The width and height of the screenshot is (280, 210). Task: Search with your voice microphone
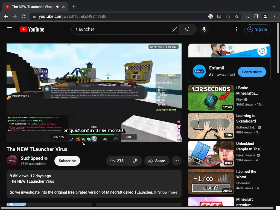[204, 29]
